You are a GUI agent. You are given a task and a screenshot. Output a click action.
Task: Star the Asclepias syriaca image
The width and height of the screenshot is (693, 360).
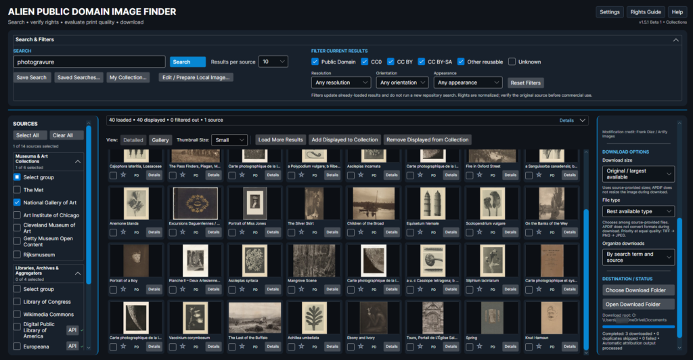[242, 290]
